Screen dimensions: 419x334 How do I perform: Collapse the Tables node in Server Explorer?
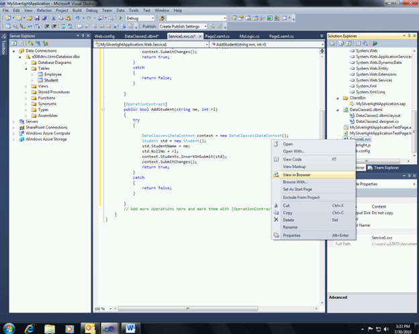[x=26, y=69]
